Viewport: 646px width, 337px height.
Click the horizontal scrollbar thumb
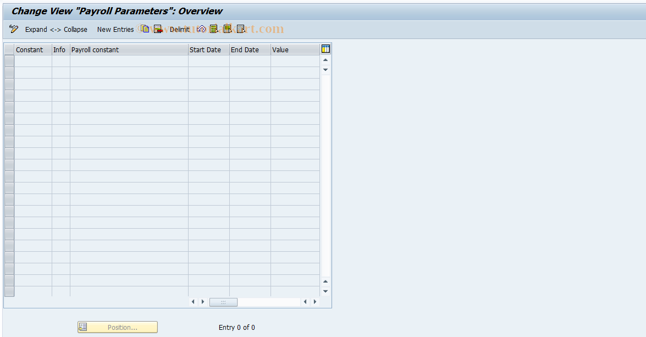(x=223, y=302)
